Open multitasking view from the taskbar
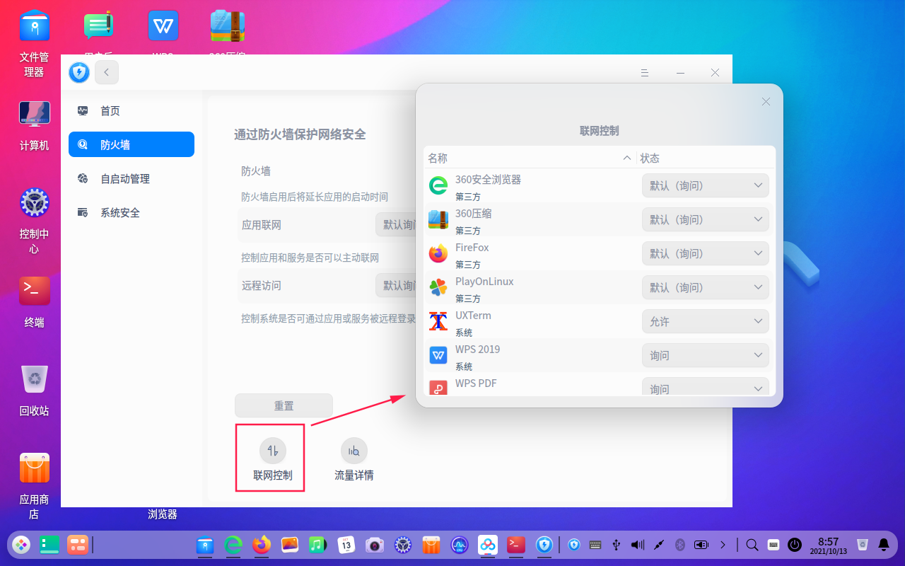The height and width of the screenshot is (566, 905). click(x=77, y=545)
